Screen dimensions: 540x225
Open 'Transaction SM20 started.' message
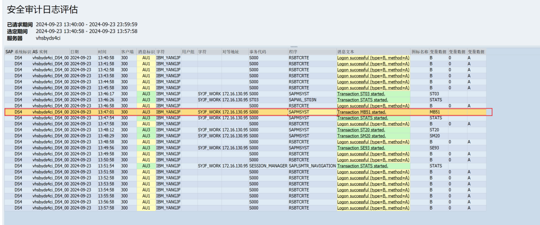click(361, 136)
